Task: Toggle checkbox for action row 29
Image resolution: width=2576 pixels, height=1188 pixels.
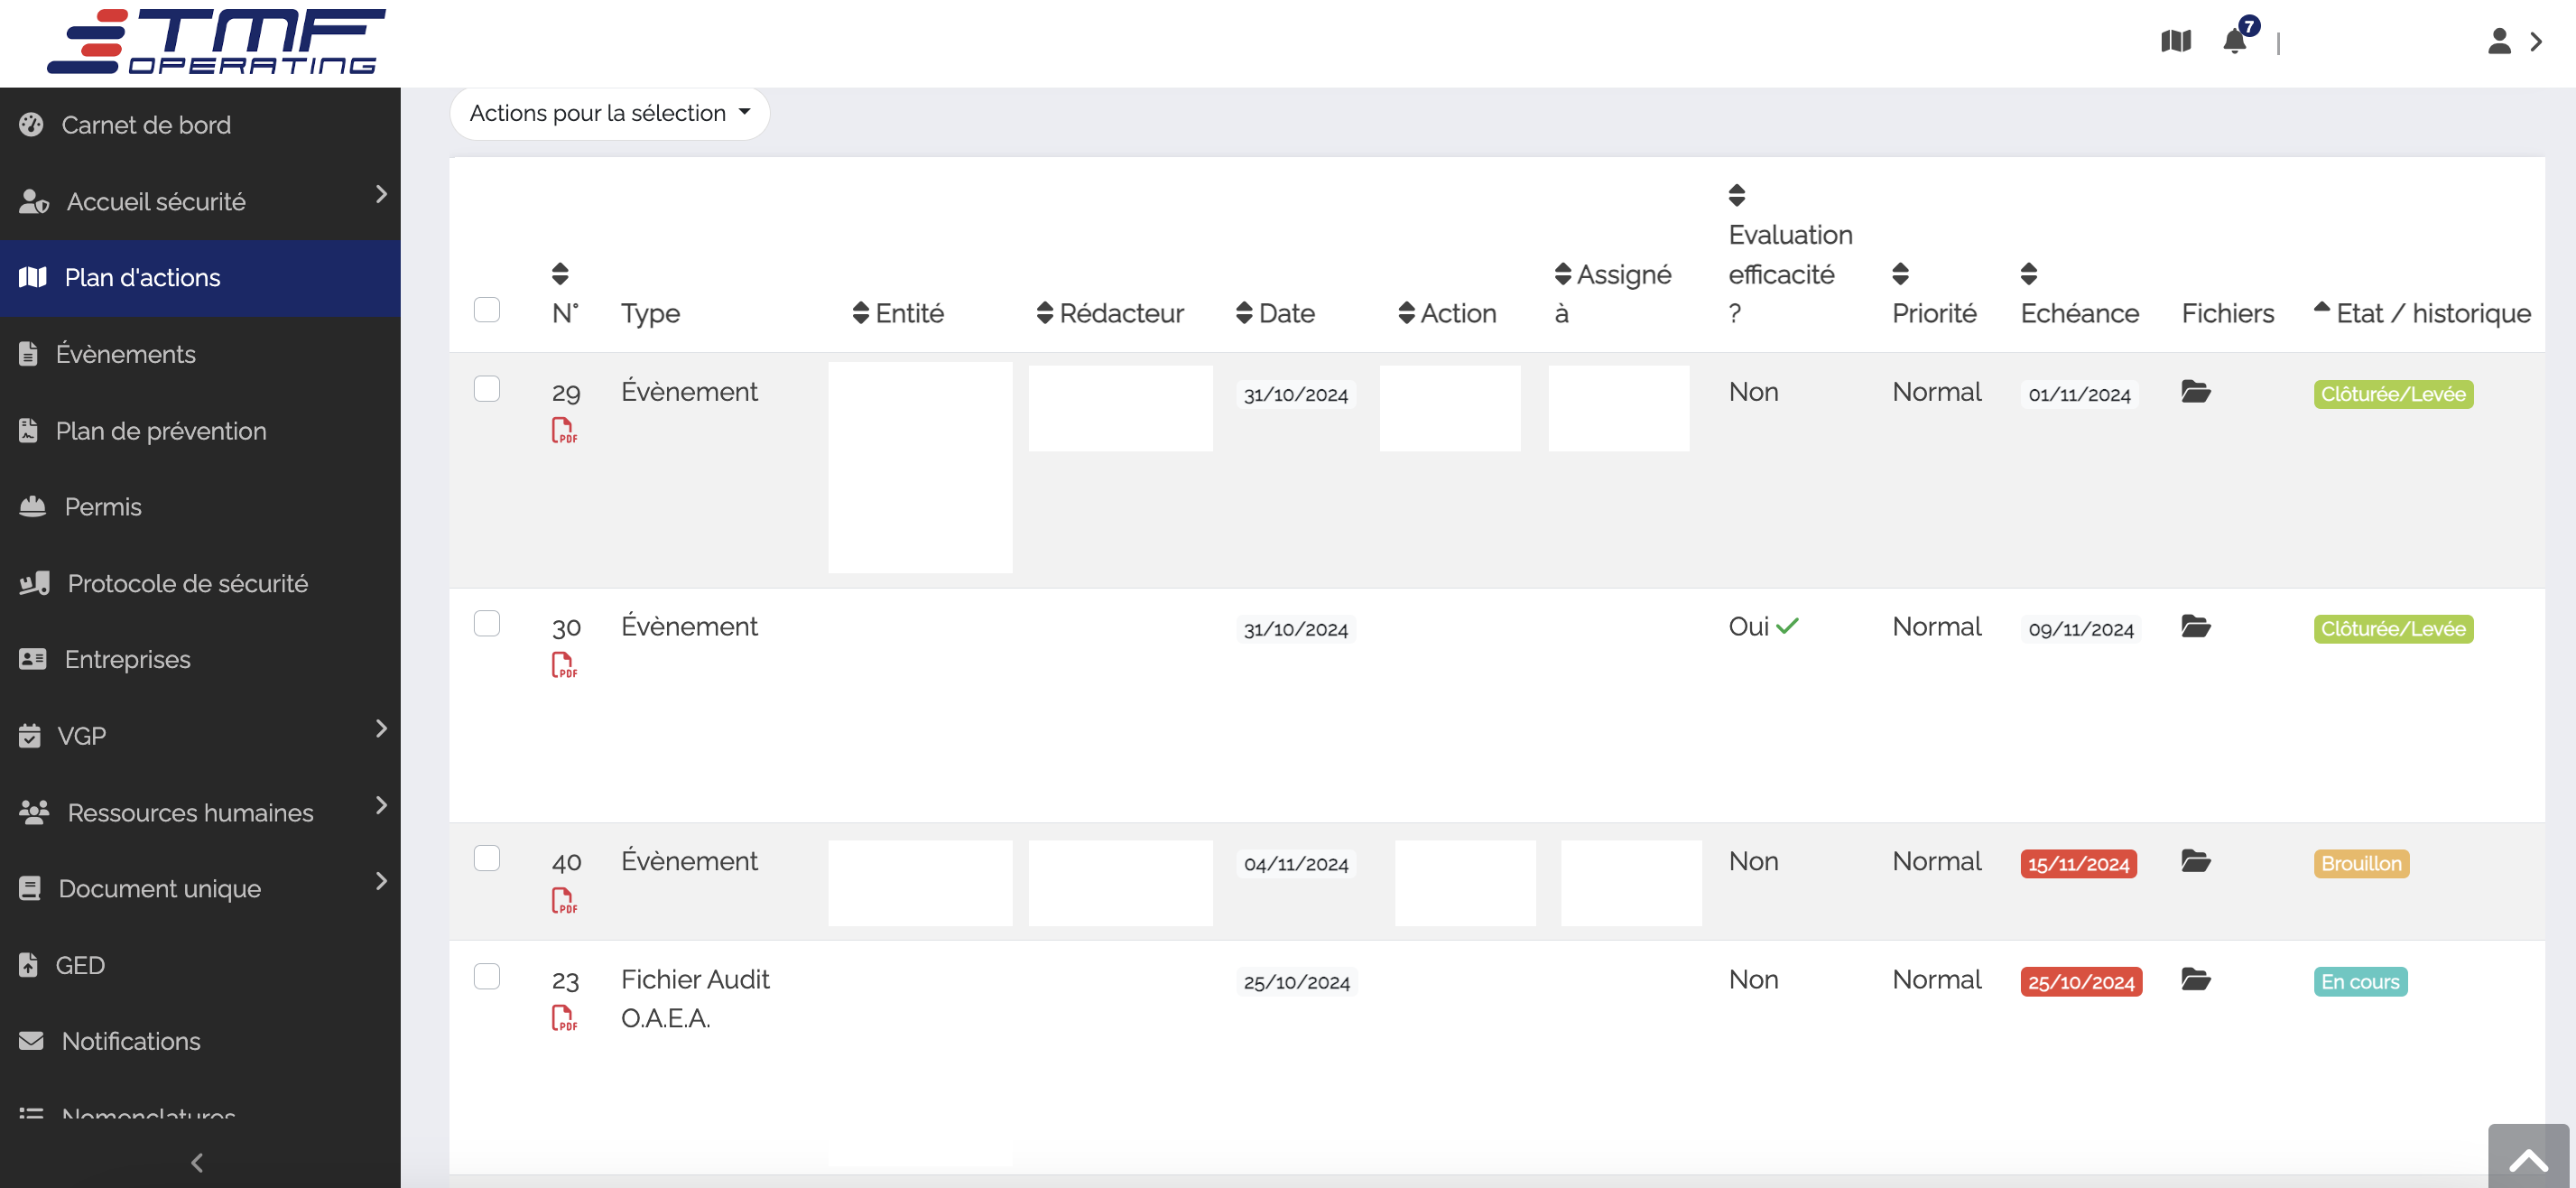Action: tap(486, 389)
